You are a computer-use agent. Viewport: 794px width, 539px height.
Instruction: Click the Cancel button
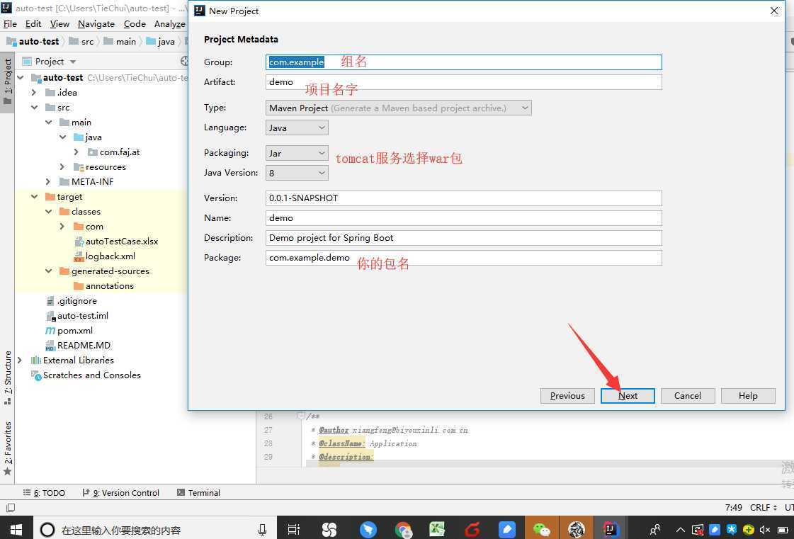click(x=688, y=396)
